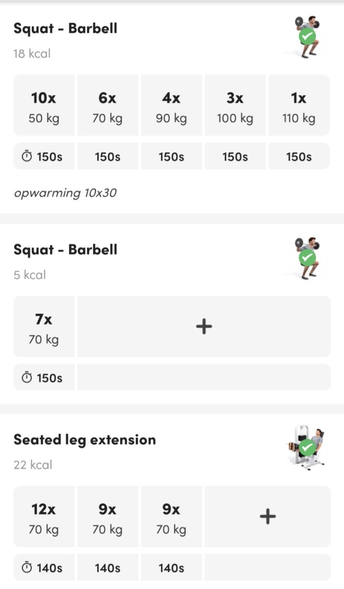
Task: Change the 150s rest under the 110 kg set
Action: 298,157
